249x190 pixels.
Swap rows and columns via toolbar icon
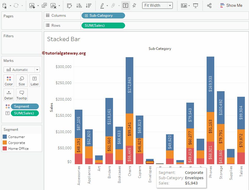pos(69,5)
